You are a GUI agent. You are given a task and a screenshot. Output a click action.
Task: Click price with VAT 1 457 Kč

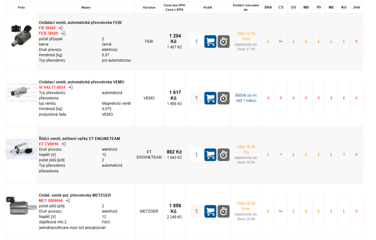[x=174, y=47]
